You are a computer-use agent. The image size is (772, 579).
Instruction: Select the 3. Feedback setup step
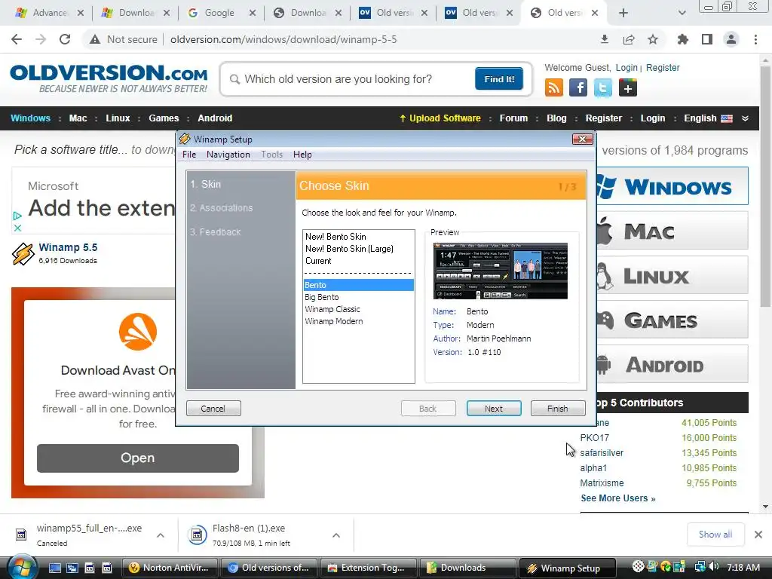click(215, 232)
